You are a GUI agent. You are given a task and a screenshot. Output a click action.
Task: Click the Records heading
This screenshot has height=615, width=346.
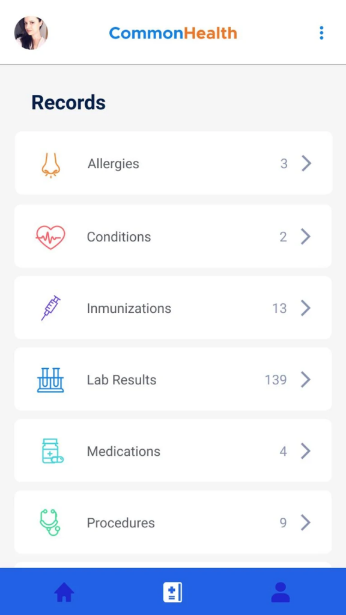(68, 102)
